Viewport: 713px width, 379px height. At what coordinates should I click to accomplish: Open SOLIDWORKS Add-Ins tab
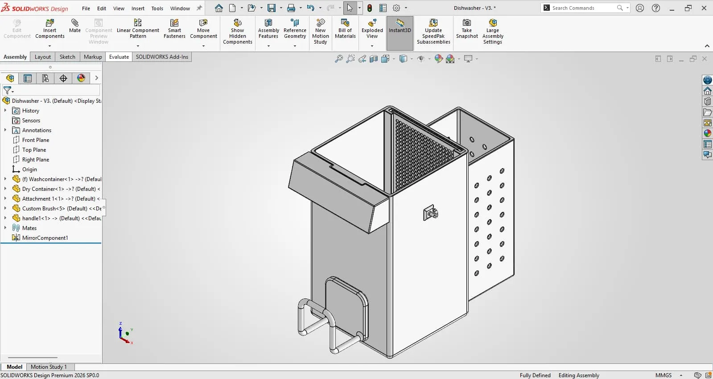point(162,57)
